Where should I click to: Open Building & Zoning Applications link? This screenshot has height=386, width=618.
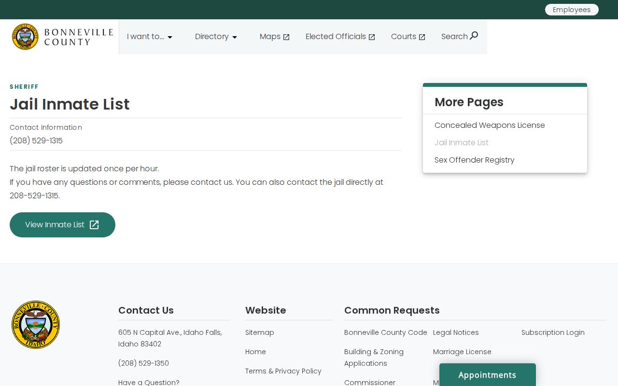pyautogui.click(x=374, y=358)
